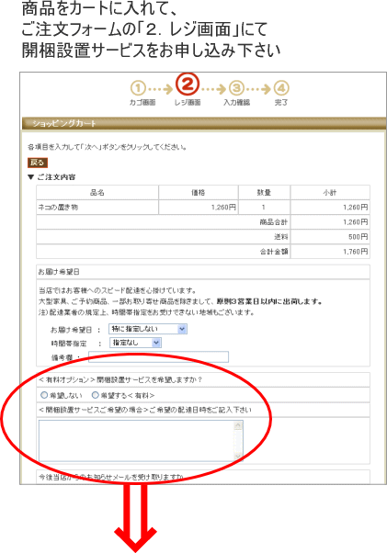Click the 商品合計 label
The width and height of the screenshot is (387, 553).
(273, 222)
